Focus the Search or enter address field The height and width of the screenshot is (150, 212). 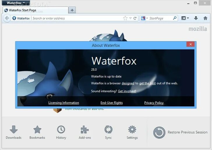pyautogui.click(x=77, y=18)
